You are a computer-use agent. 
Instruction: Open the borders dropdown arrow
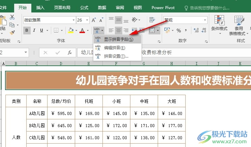[62, 30]
